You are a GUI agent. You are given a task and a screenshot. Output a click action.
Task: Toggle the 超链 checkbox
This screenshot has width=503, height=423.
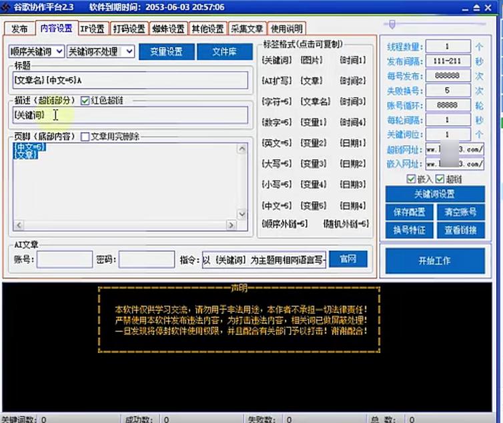[440, 178]
